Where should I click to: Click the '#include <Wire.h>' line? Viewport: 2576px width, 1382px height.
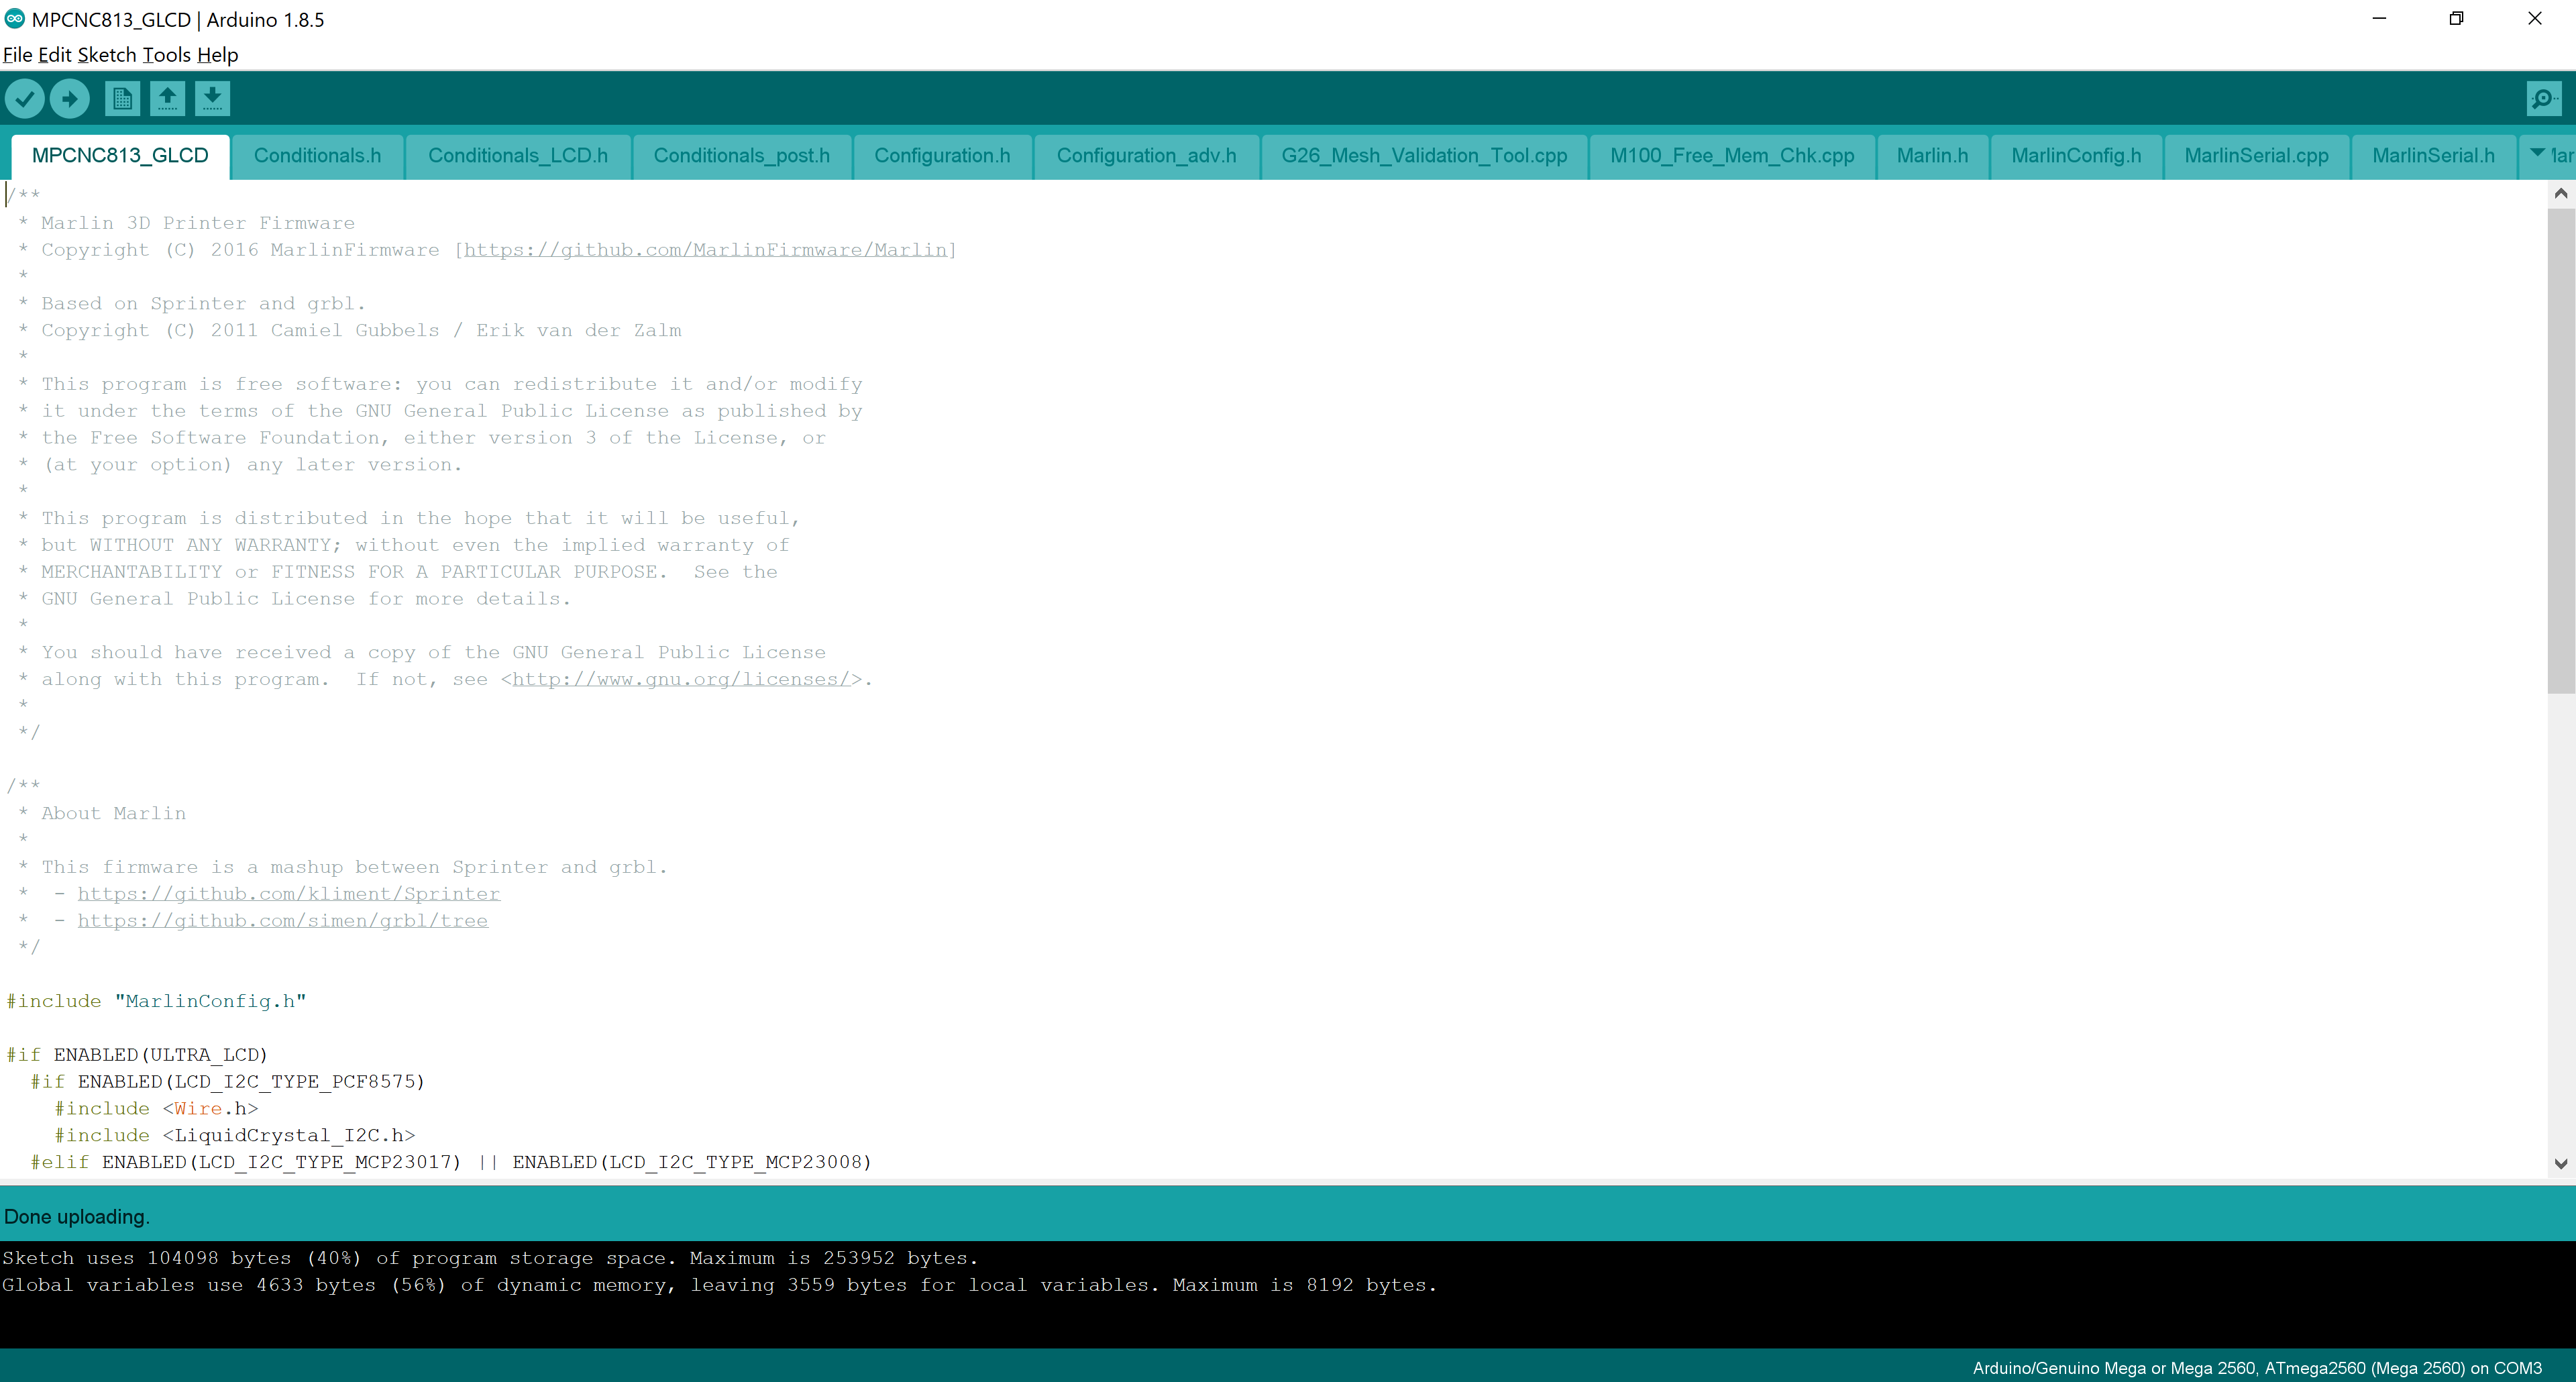coord(156,1109)
